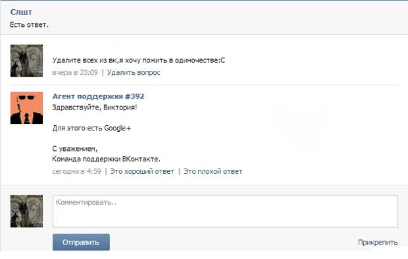408x259 pixels.
Task: Click the divider line between question and answer
Action: coord(204,85)
